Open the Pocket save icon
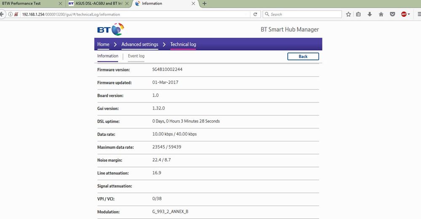The height and width of the screenshot is (219, 421). [392, 14]
